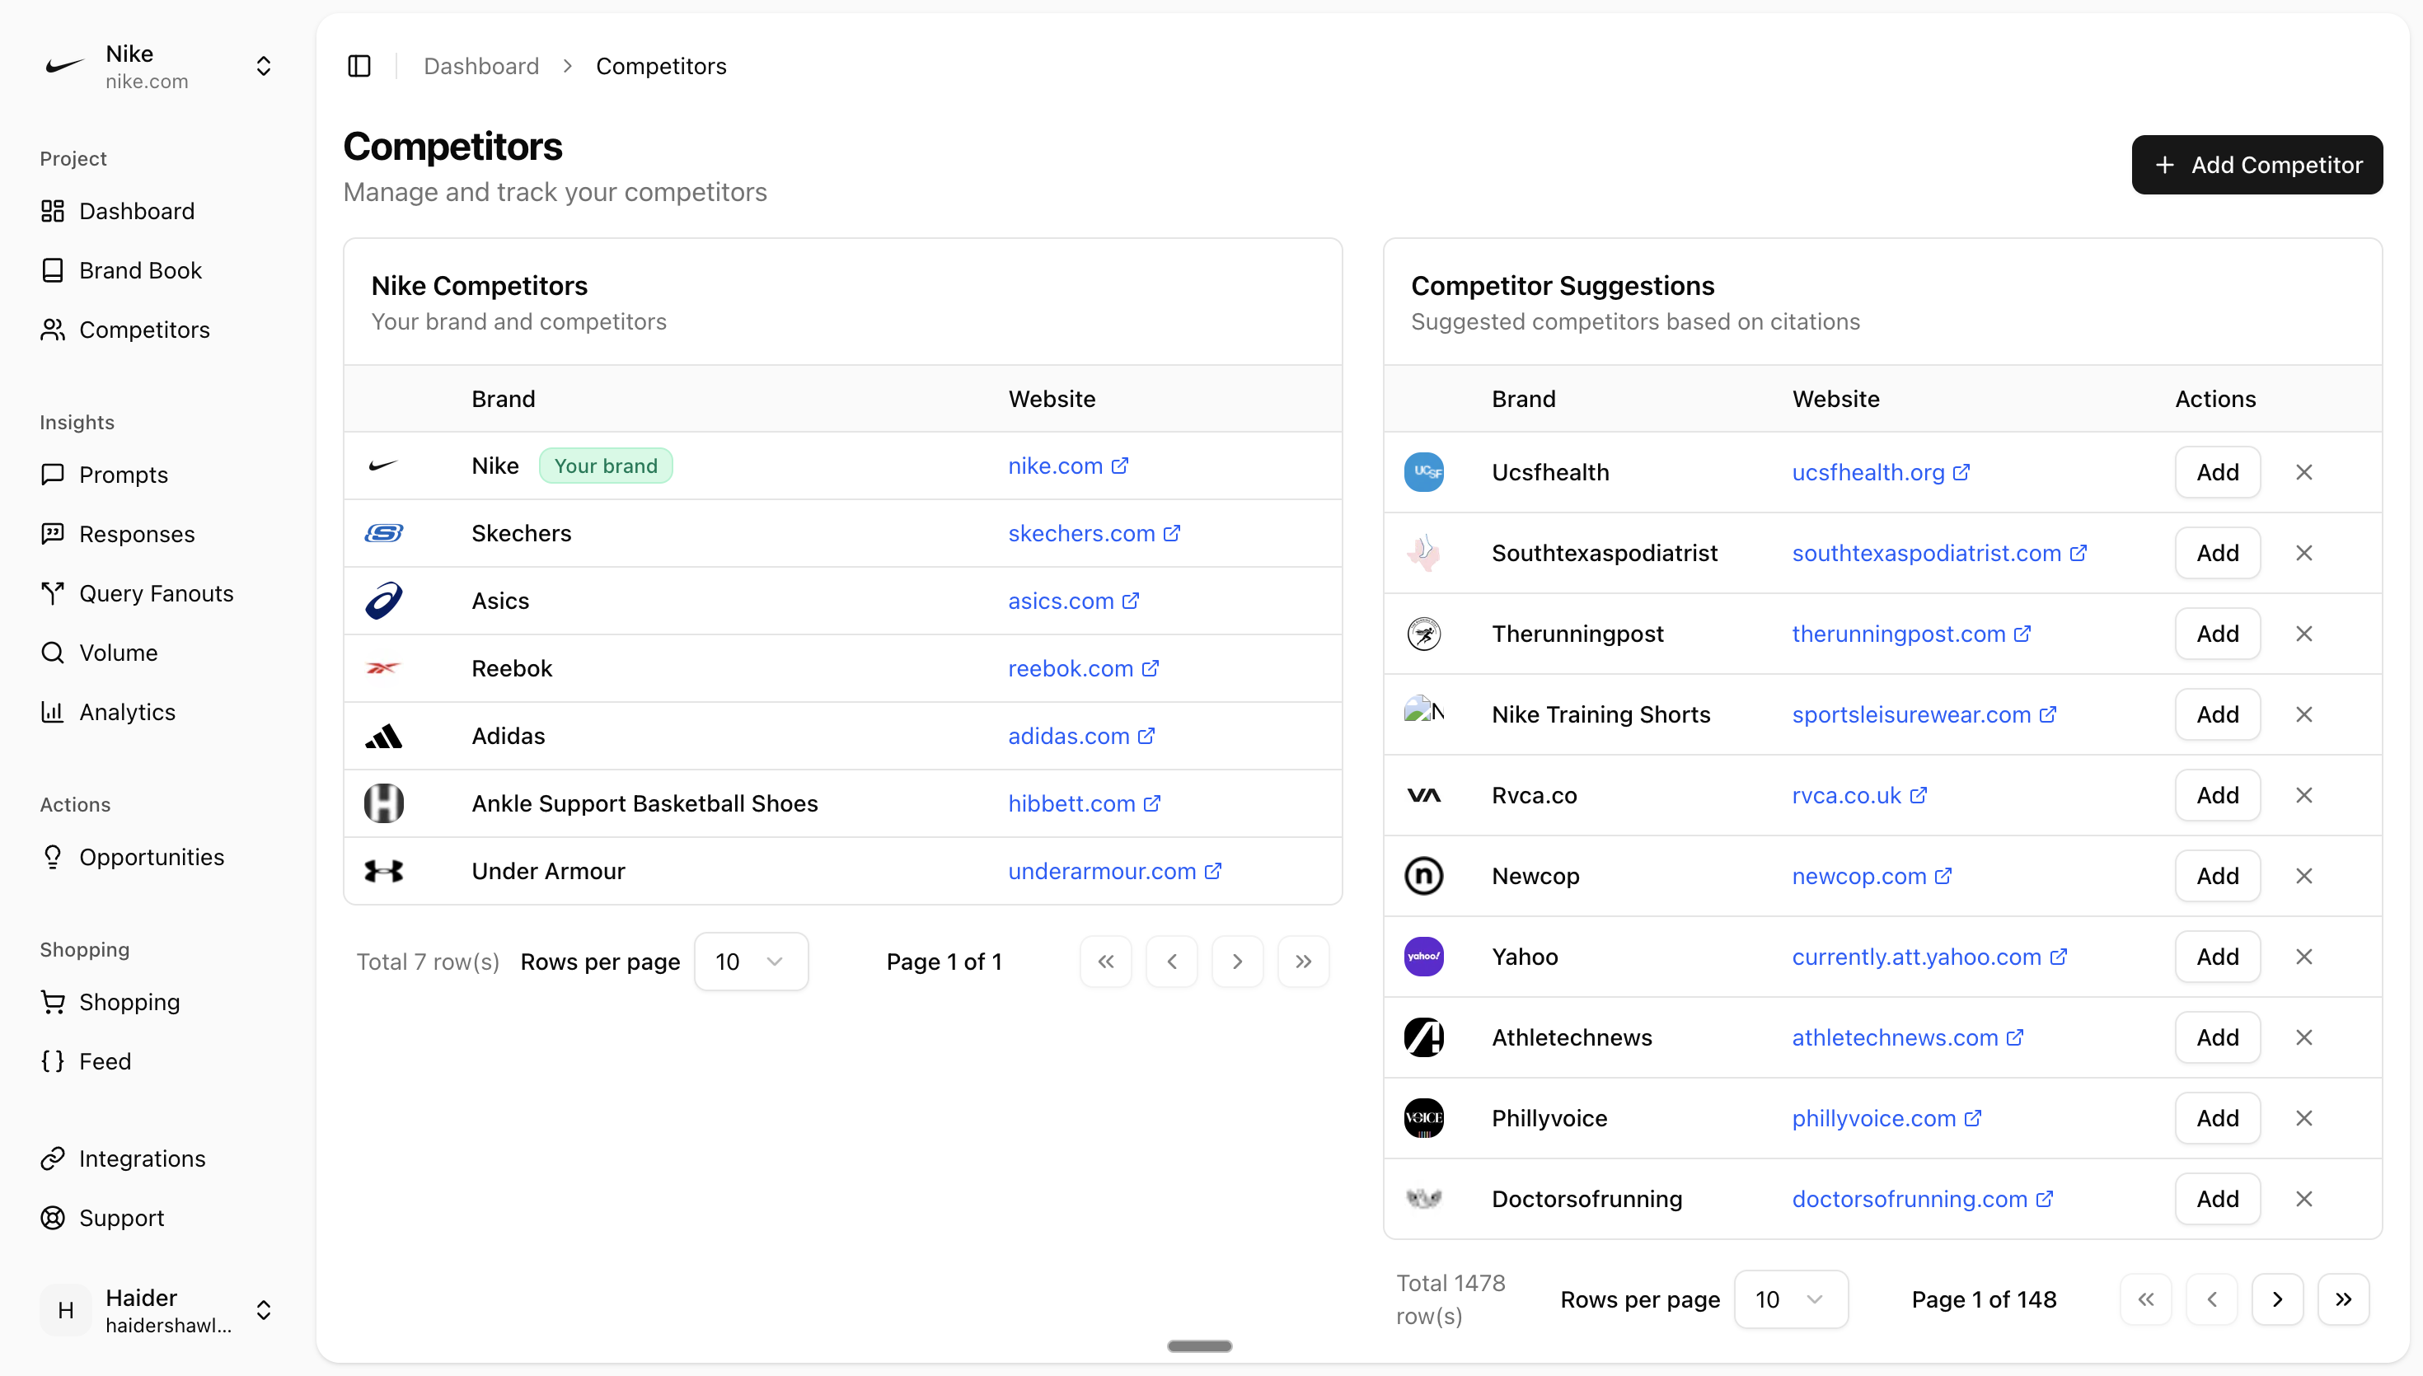This screenshot has height=1376, width=2423.
Task: Open Prompts under Insights
Action: tap(123, 475)
